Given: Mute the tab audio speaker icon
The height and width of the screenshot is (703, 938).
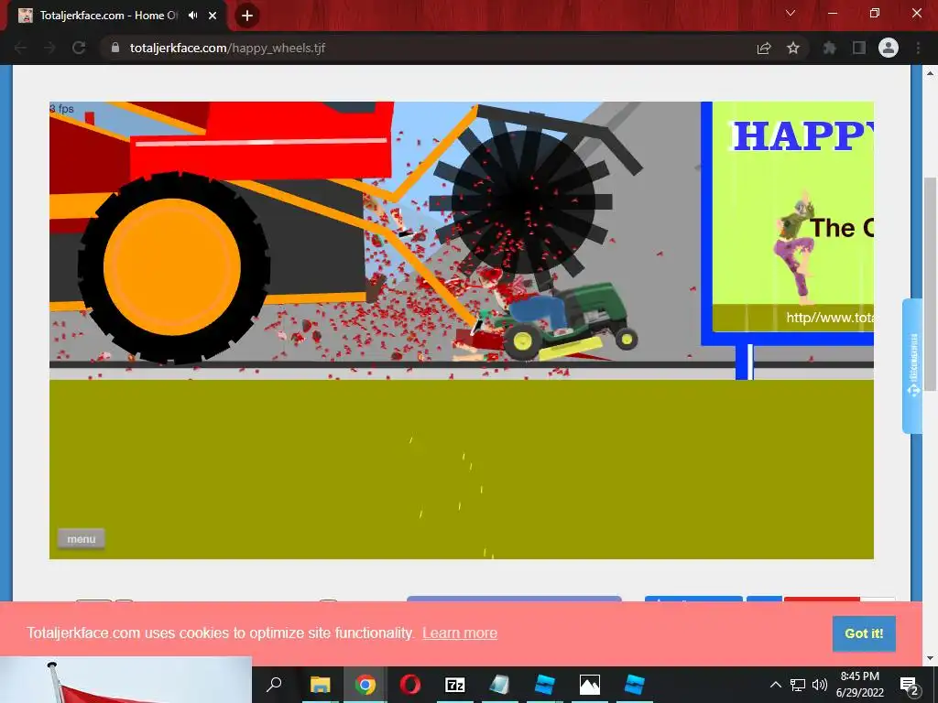Looking at the screenshot, I should (x=192, y=16).
